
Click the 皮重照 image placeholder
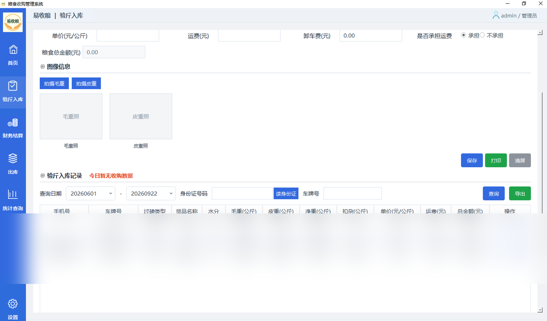tap(141, 116)
